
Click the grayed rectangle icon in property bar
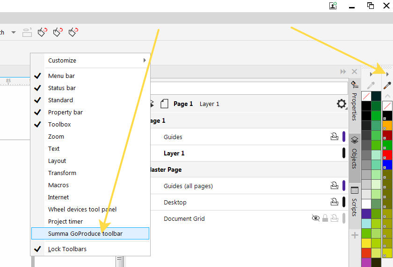(x=27, y=32)
